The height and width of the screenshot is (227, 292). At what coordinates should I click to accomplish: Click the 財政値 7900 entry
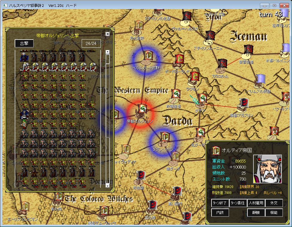pyautogui.click(x=222, y=193)
